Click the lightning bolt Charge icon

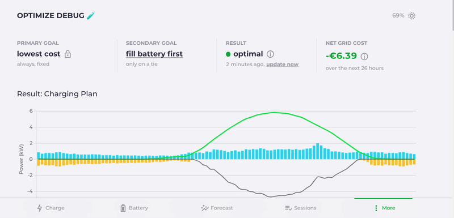[40, 208]
